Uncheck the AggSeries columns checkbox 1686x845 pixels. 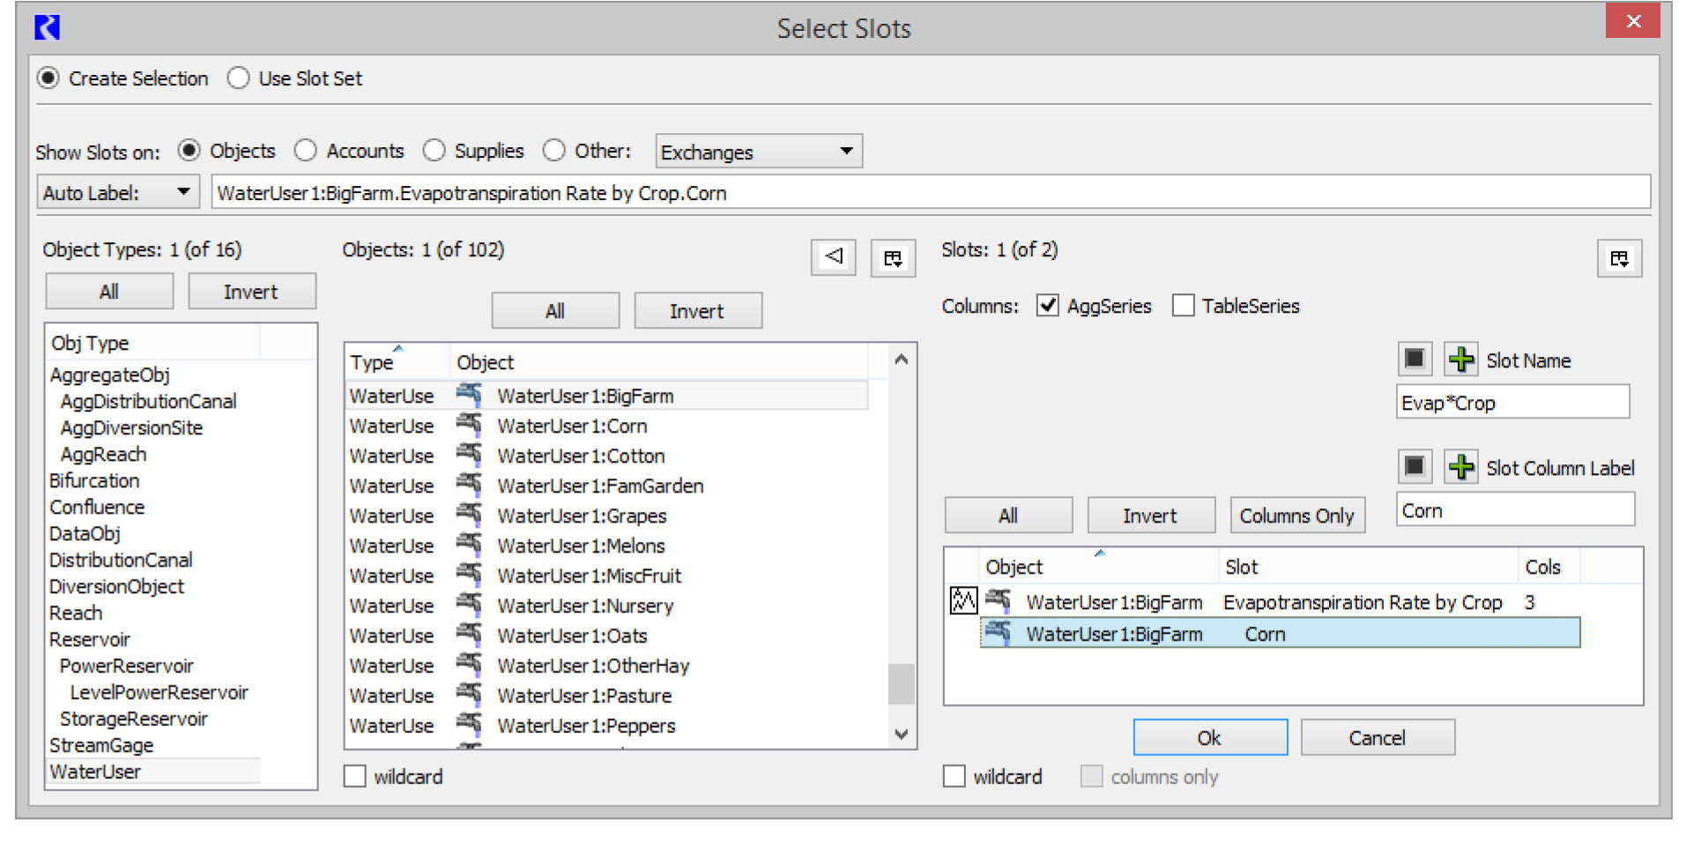(1047, 306)
